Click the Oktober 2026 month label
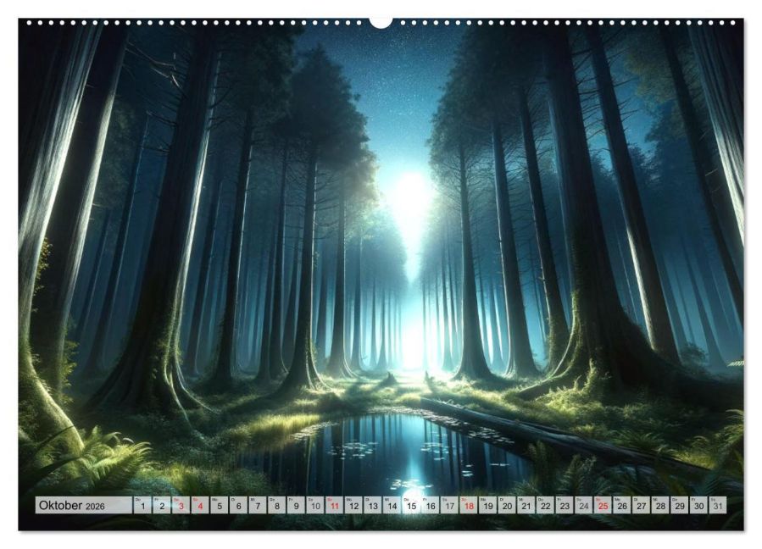Image resolution: width=762 pixels, height=549 pixels. click(72, 505)
